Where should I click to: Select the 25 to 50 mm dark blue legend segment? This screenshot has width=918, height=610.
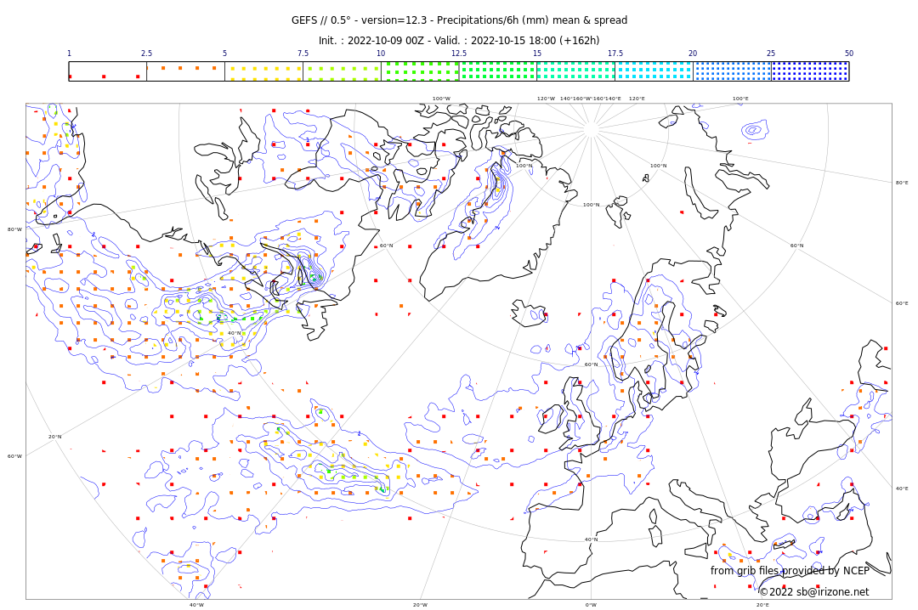(810, 71)
